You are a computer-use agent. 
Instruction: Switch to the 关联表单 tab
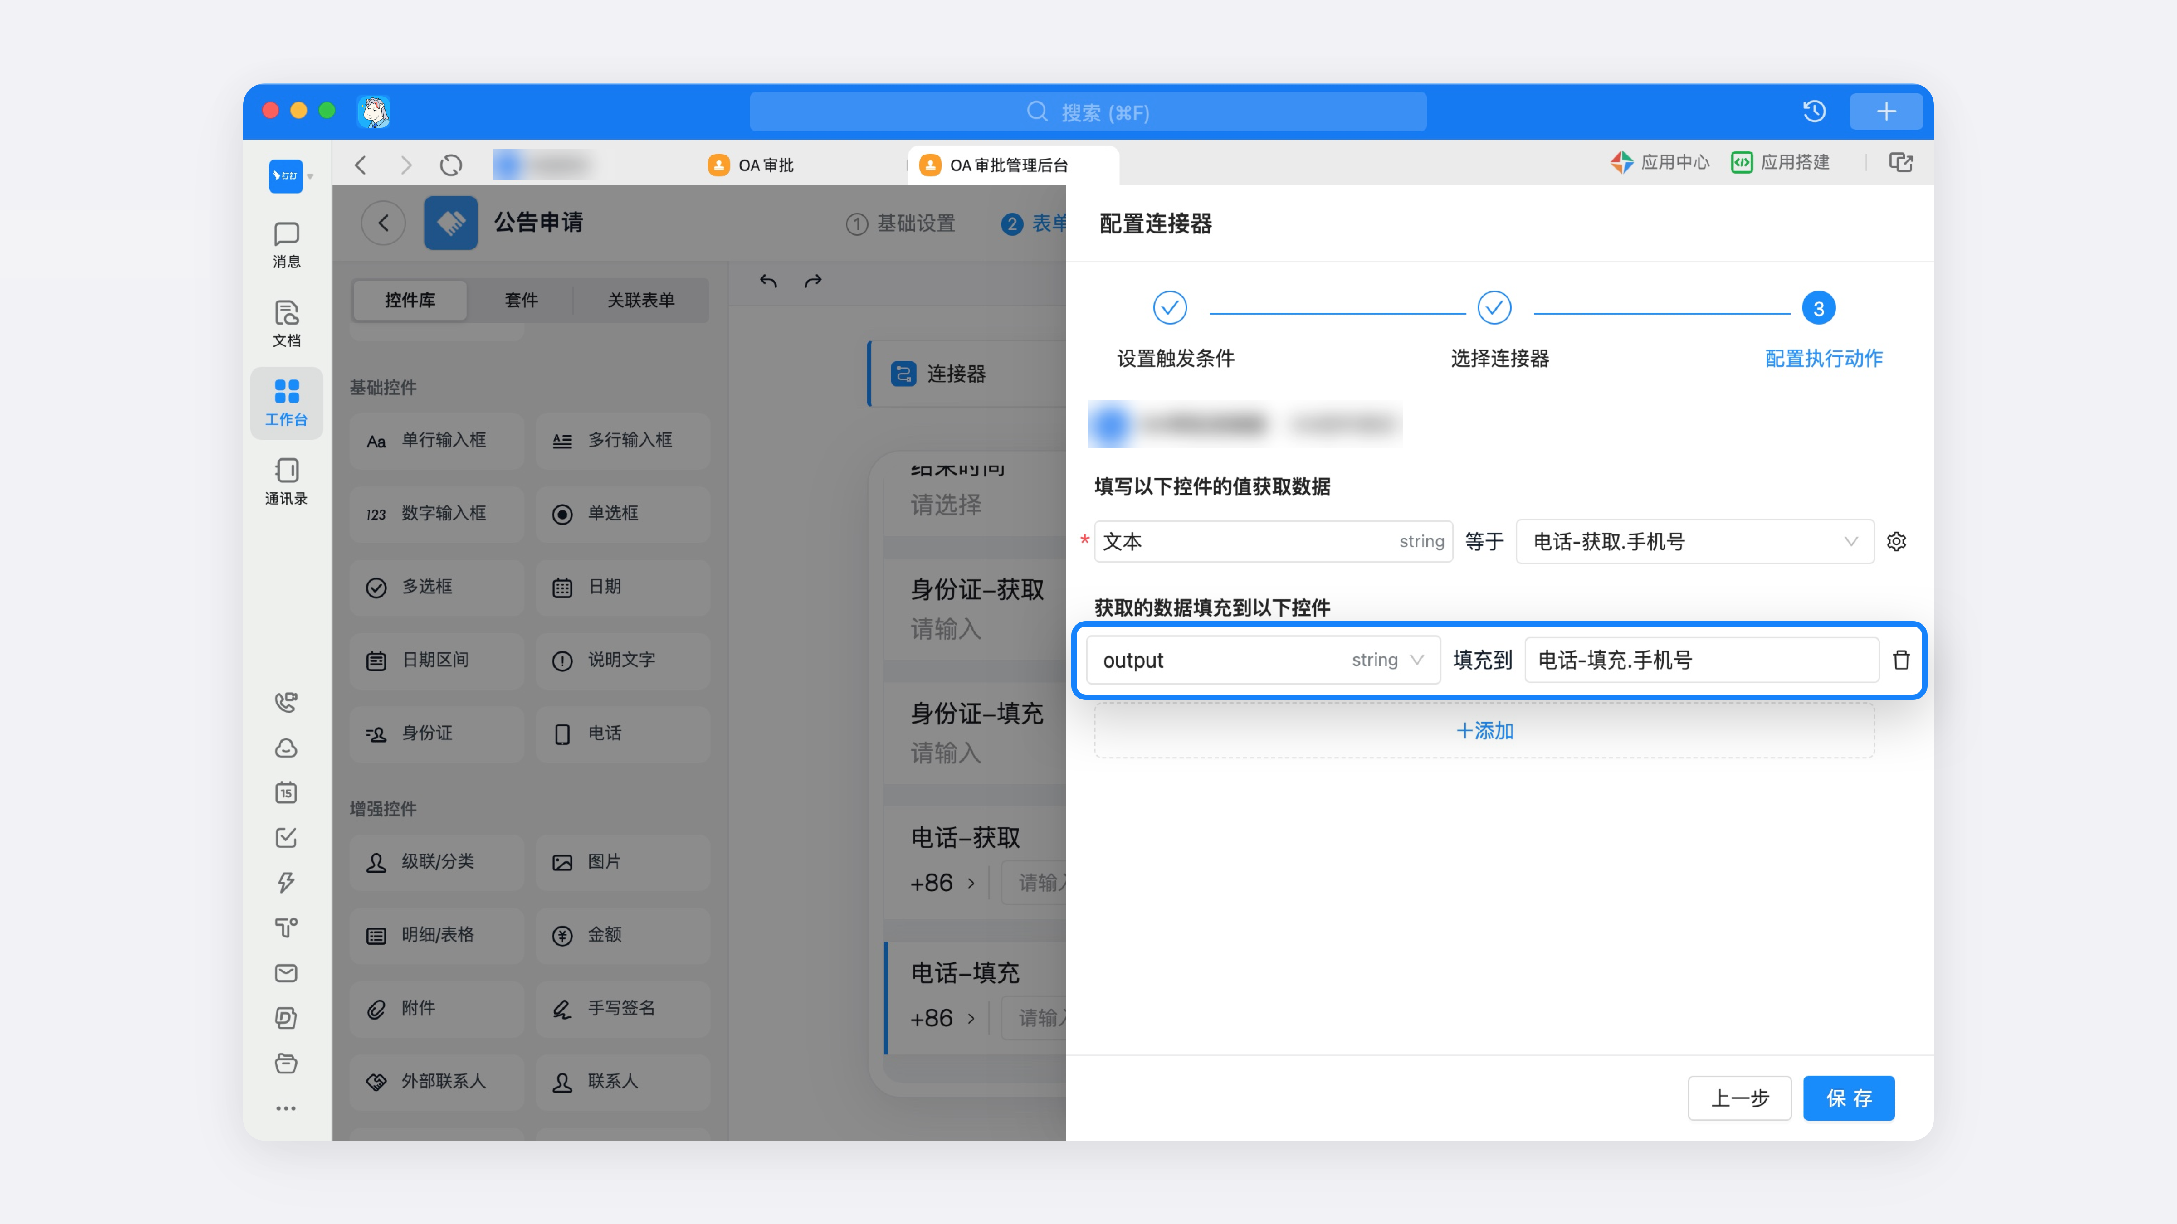(x=640, y=300)
